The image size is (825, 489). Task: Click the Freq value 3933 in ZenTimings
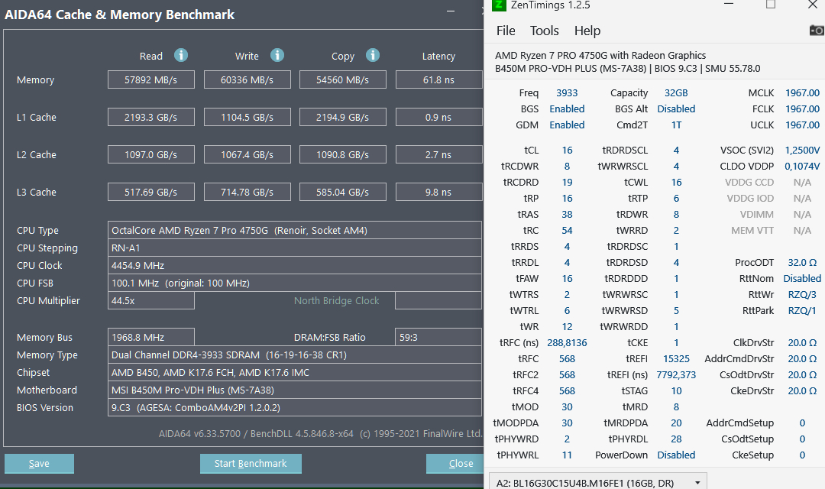(x=567, y=92)
